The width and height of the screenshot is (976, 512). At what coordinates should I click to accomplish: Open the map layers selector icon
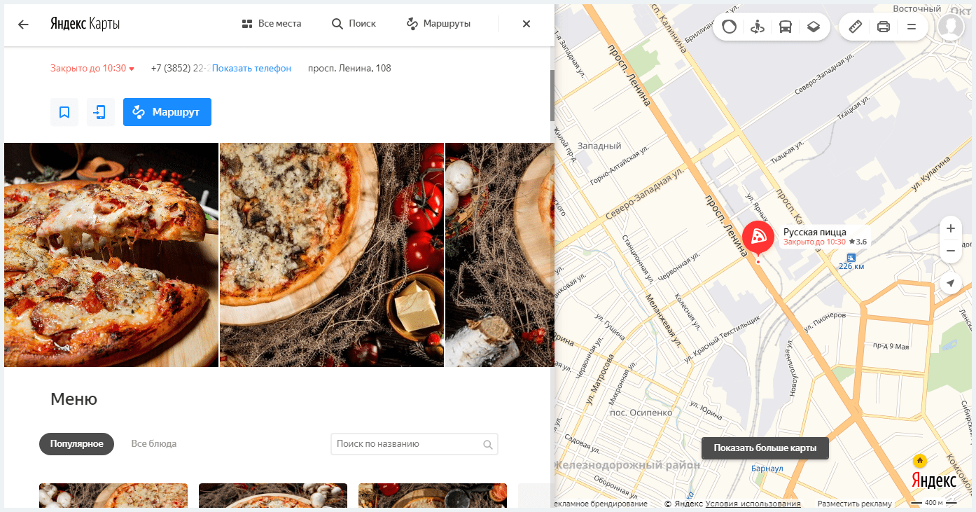tap(813, 27)
